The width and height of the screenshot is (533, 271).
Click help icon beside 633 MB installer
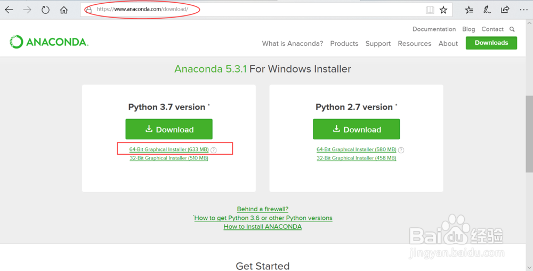click(x=213, y=150)
